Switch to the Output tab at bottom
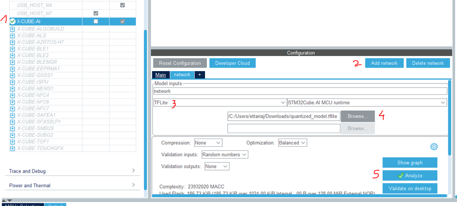Image resolution: width=457 pixels, height=206 pixels. tap(55, 205)
